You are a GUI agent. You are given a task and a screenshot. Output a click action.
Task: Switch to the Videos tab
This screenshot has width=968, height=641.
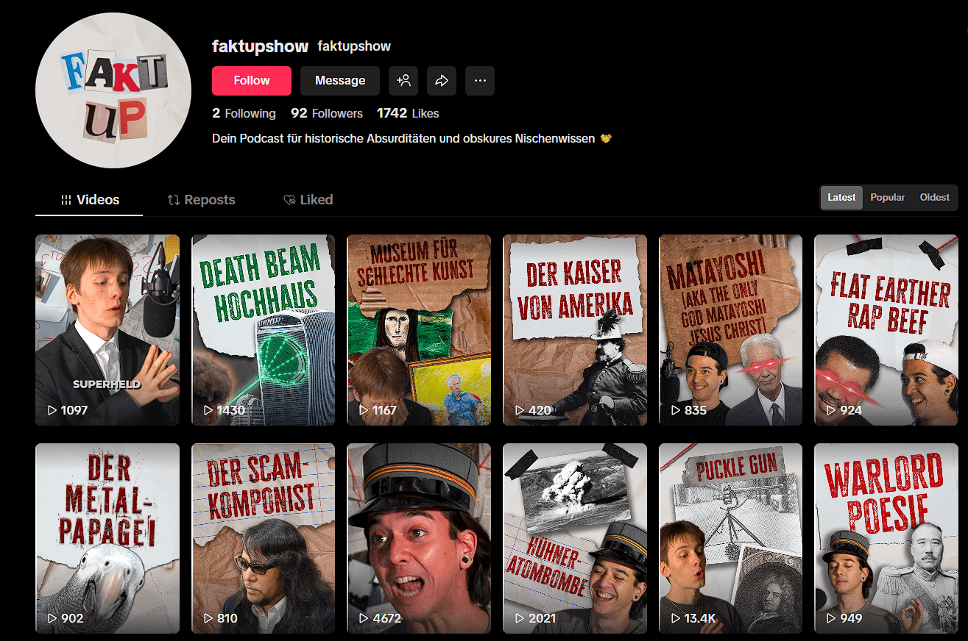pyautogui.click(x=89, y=200)
